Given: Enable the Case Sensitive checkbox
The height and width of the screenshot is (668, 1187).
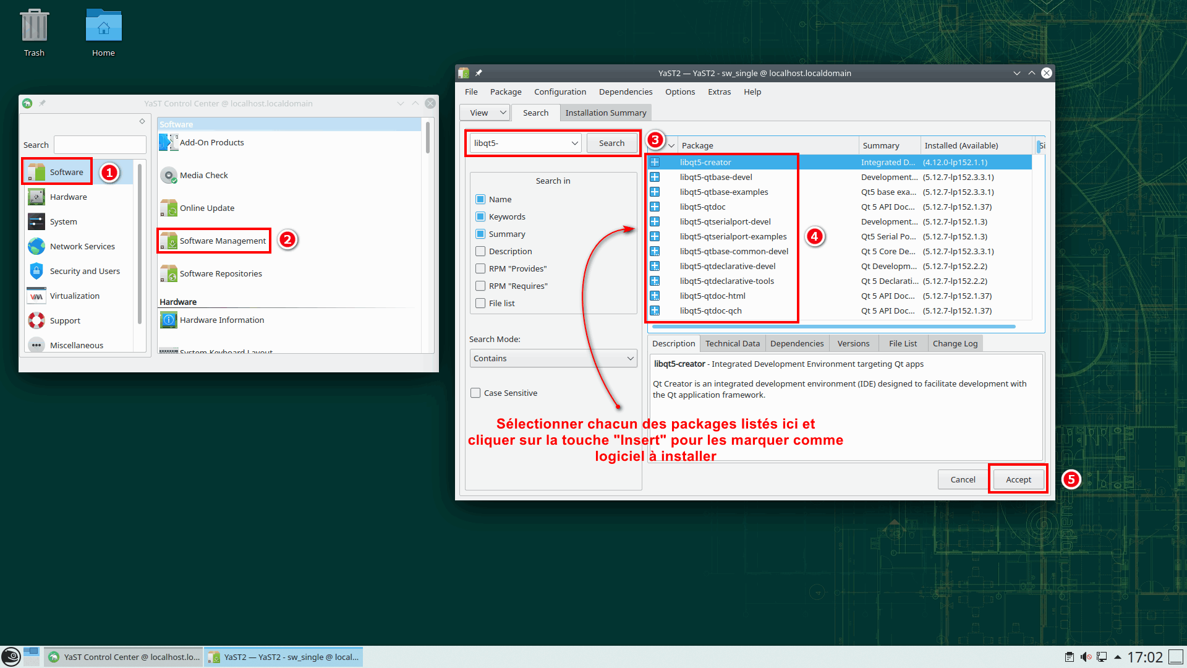Looking at the screenshot, I should [475, 393].
